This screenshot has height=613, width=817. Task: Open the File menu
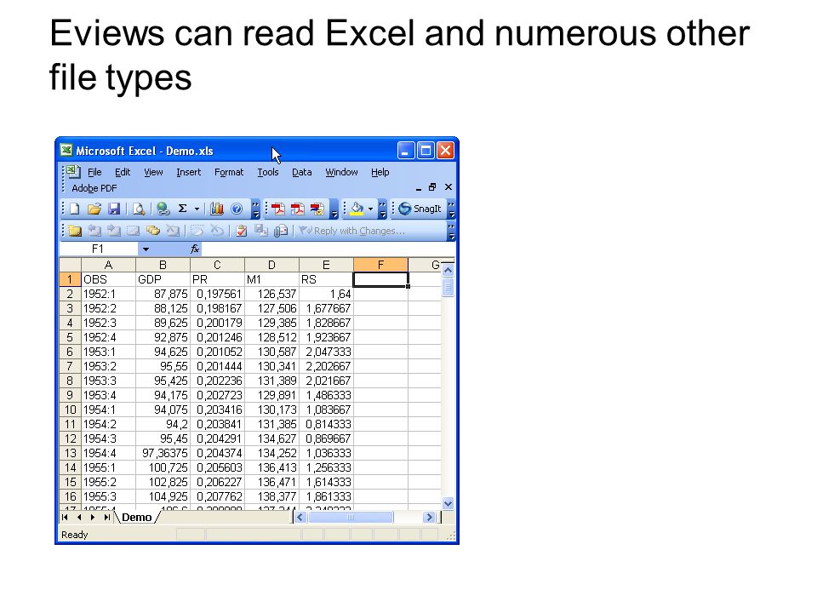click(94, 172)
